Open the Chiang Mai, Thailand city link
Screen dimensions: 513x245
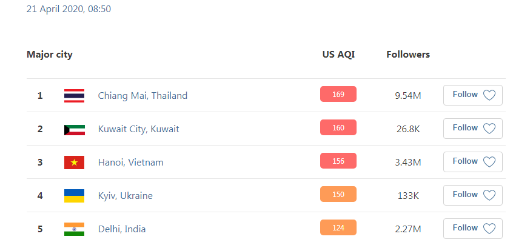(x=142, y=95)
